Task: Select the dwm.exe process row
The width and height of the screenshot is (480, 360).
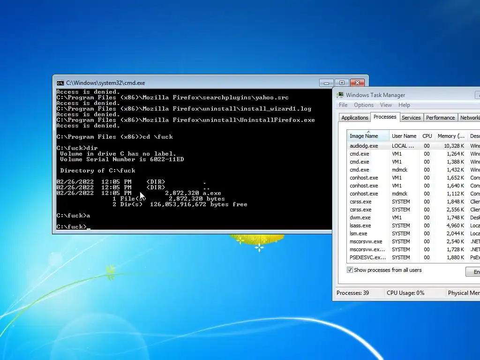Action: [x=413, y=217]
